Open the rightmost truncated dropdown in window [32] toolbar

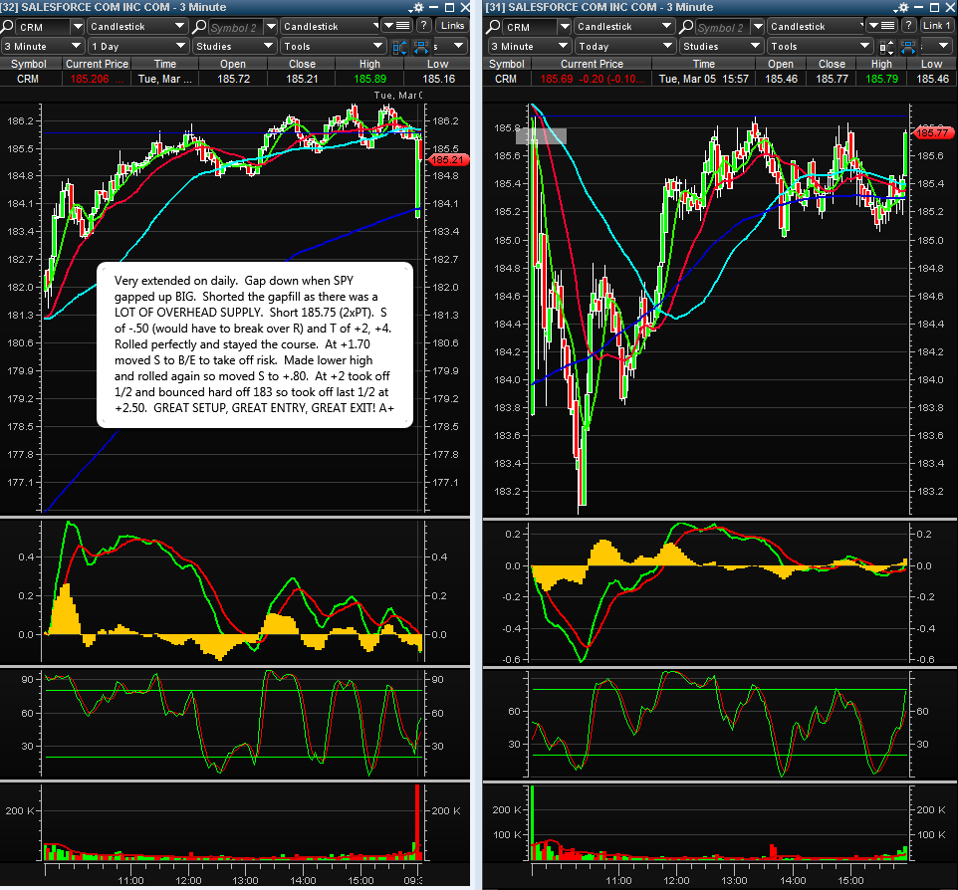tap(450, 46)
